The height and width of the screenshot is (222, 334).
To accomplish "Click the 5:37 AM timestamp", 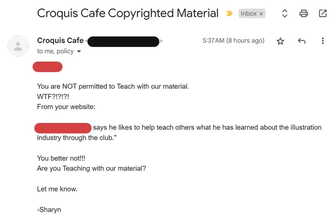I will click(x=233, y=41).
